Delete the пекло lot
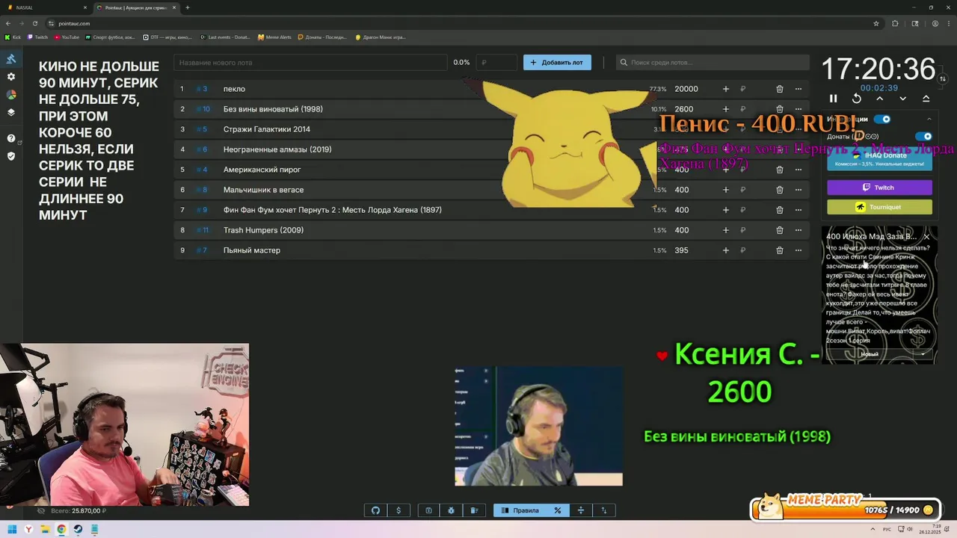Viewport: 957px width, 538px height. (780, 89)
